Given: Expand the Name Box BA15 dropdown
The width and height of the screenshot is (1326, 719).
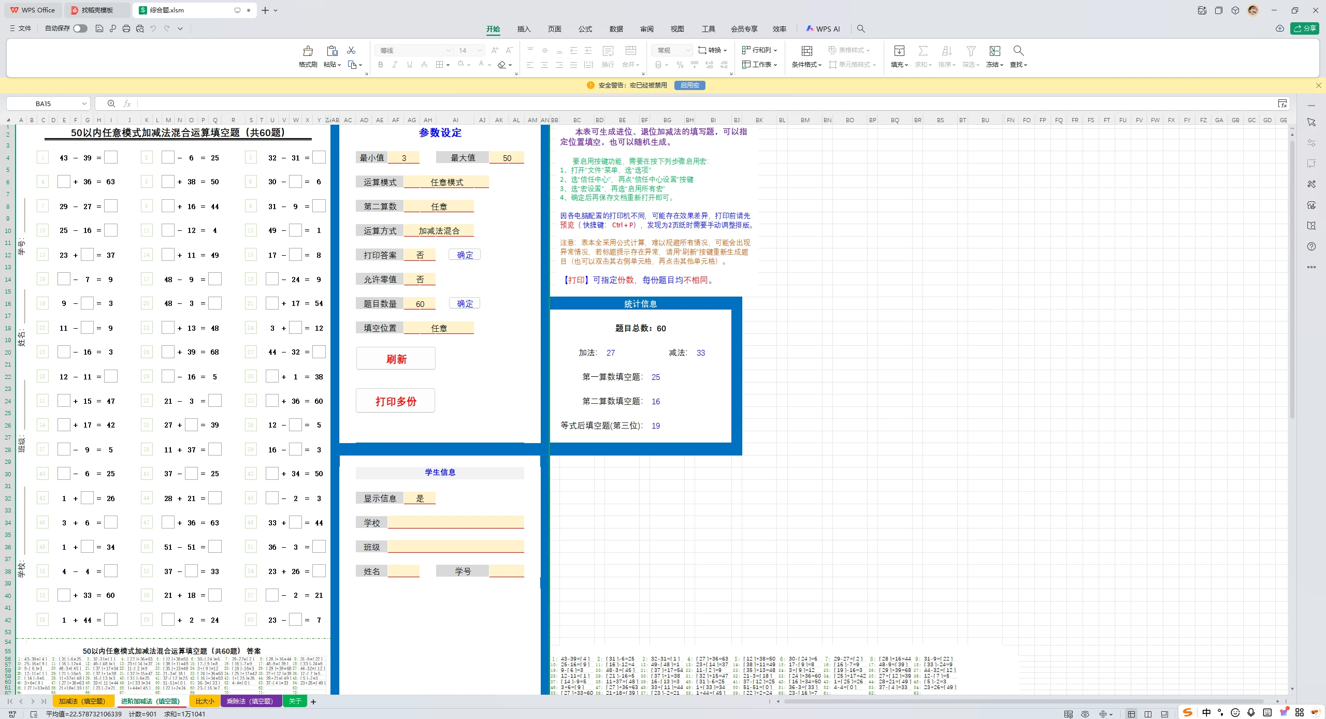Looking at the screenshot, I should coord(84,104).
